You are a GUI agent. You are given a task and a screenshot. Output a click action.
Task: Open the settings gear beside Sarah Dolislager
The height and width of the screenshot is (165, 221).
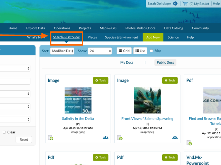pos(175,3)
